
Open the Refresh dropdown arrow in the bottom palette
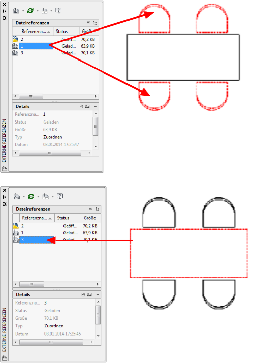click(x=38, y=197)
